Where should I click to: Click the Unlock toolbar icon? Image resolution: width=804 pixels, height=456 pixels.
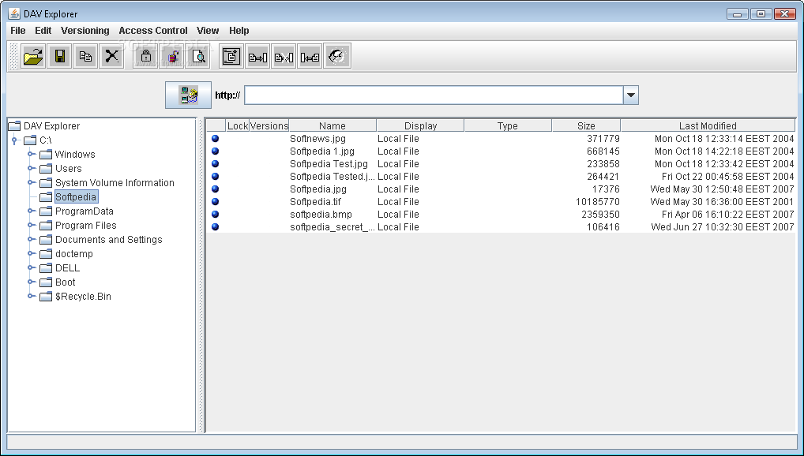(171, 56)
